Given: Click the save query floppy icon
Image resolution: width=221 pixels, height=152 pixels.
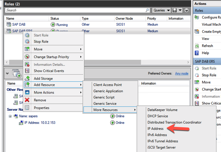Looking at the screenshot, I should 175,10.
